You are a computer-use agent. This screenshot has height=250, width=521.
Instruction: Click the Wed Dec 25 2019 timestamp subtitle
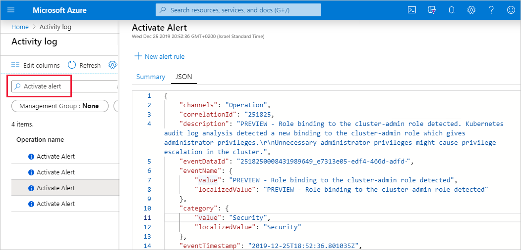coord(198,36)
